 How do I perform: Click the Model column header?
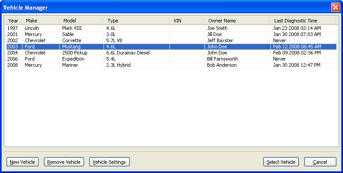81,21
